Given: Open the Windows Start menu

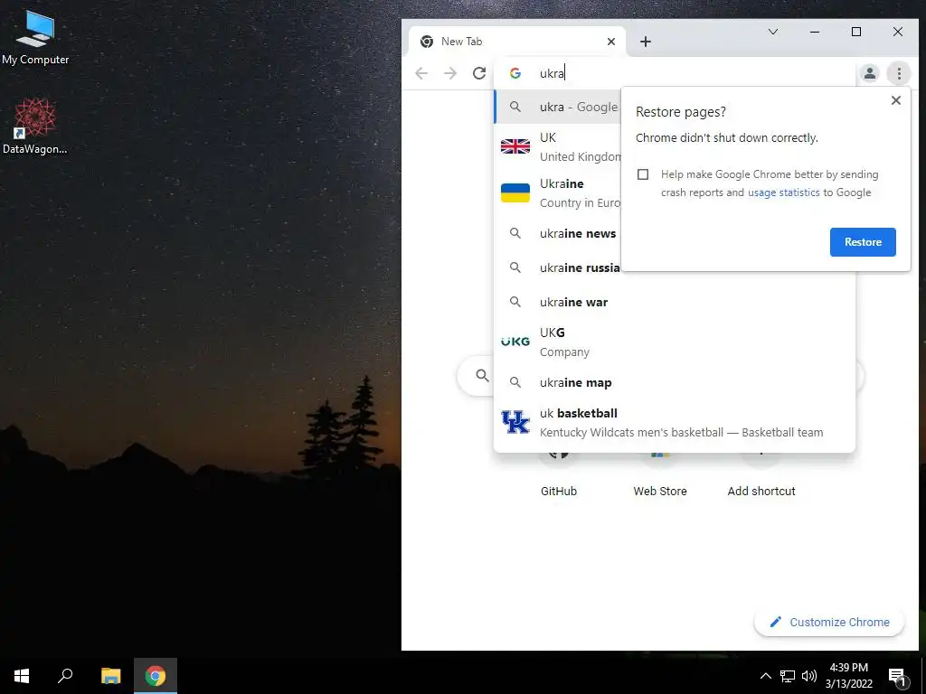Looking at the screenshot, I should pyautogui.click(x=22, y=676).
